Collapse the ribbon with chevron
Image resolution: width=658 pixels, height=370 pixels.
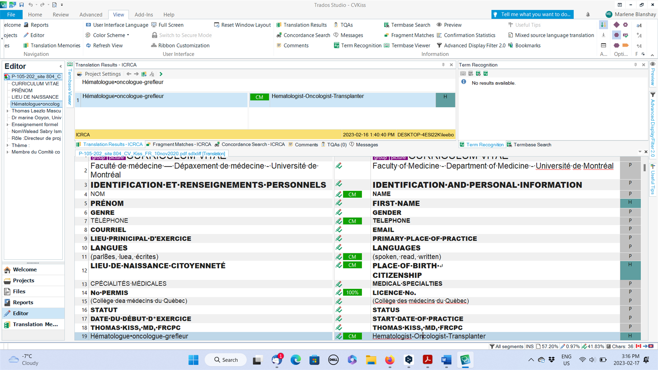tap(653, 55)
